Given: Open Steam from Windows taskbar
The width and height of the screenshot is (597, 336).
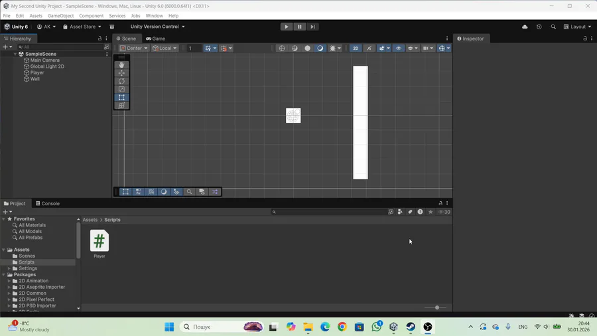Looking at the screenshot, I should click(411, 327).
